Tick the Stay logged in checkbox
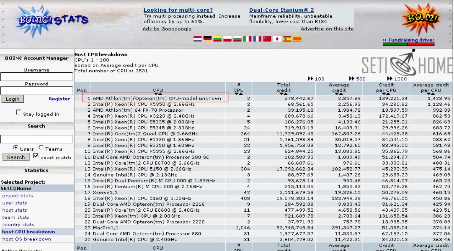 [x=18, y=112]
